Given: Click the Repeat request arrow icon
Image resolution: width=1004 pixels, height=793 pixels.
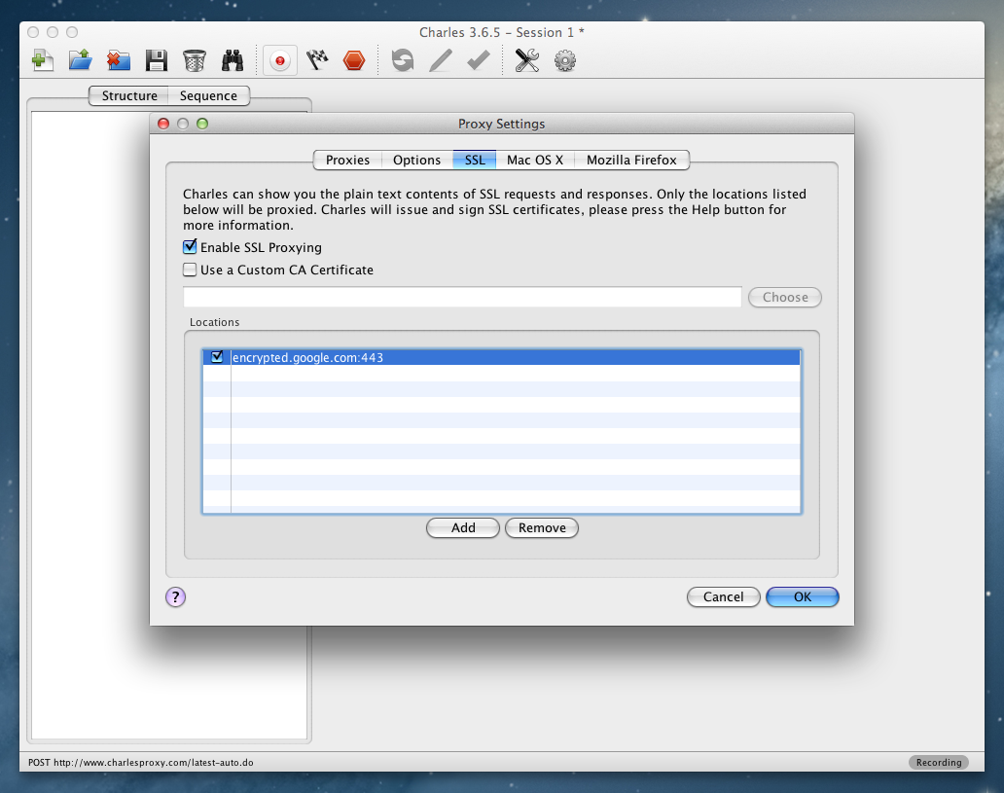Looking at the screenshot, I should tap(403, 61).
